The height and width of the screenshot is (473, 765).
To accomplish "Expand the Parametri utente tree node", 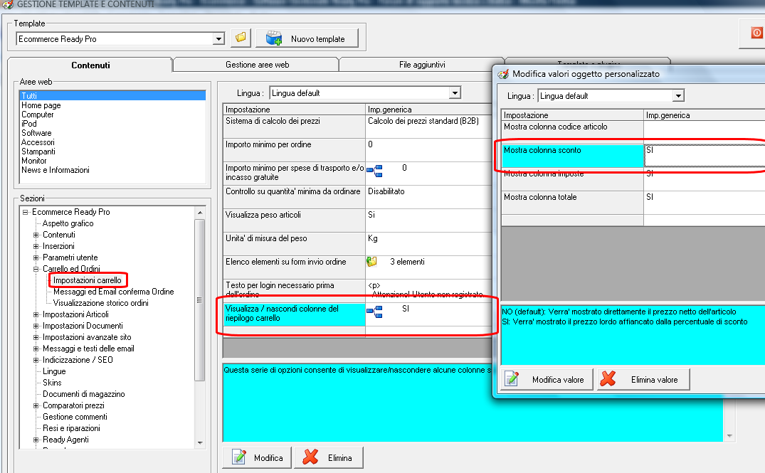I will coord(36,257).
